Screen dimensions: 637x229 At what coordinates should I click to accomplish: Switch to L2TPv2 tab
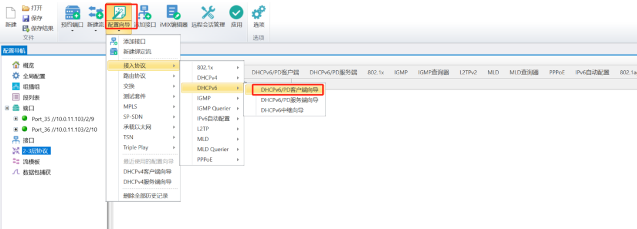pos(468,73)
